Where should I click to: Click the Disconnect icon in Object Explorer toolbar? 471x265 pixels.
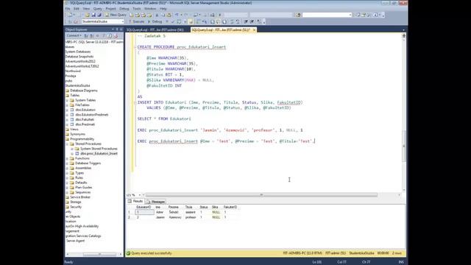[x=92, y=36]
